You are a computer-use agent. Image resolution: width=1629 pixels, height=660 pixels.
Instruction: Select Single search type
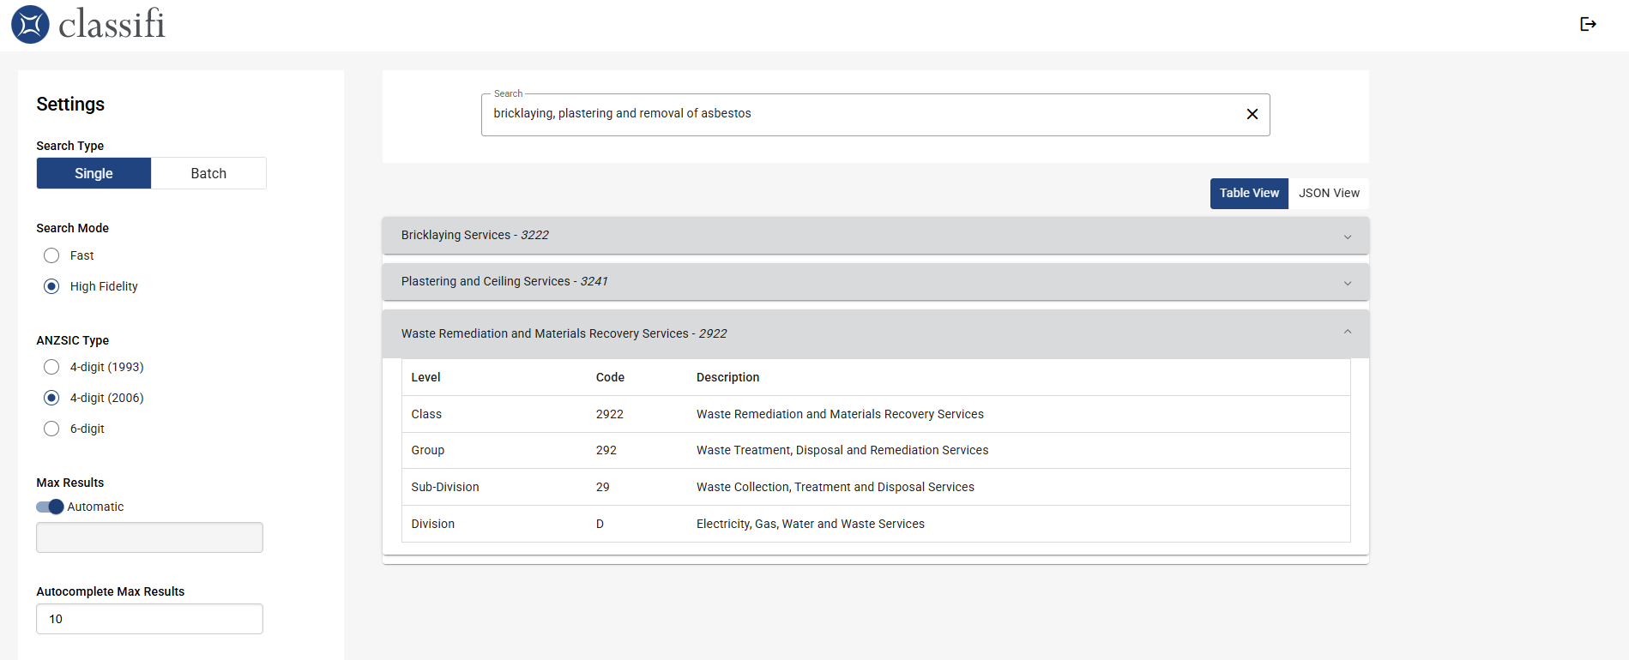coord(94,173)
